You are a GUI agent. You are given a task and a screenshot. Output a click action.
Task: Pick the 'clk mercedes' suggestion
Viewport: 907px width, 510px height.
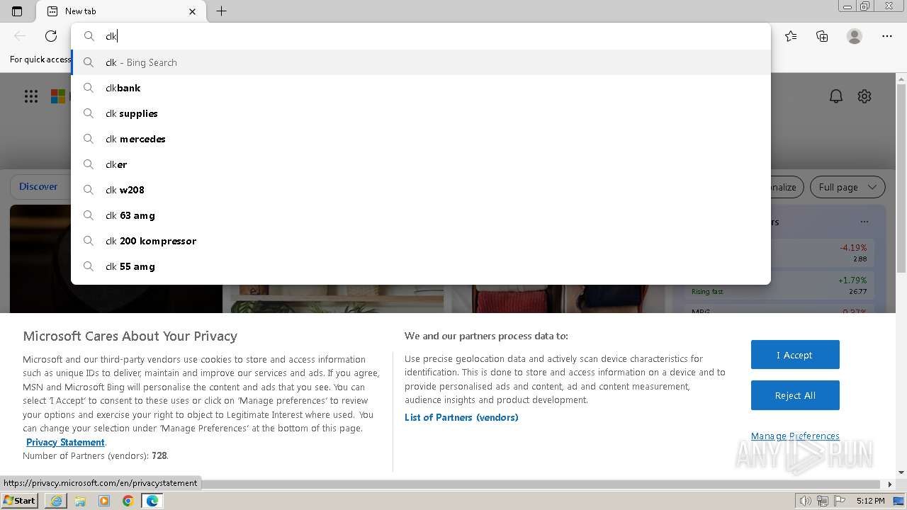coord(421,139)
